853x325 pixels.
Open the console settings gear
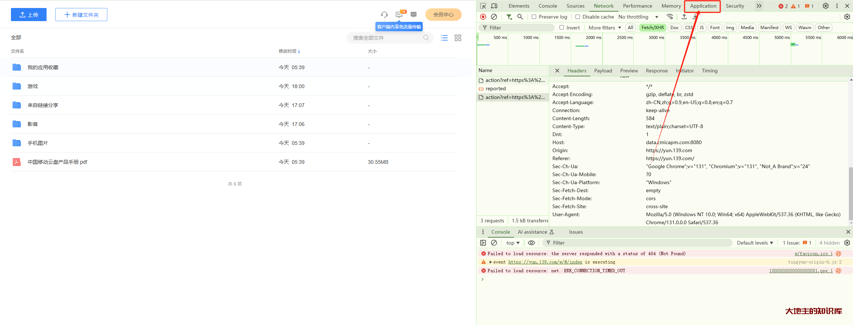(x=847, y=243)
